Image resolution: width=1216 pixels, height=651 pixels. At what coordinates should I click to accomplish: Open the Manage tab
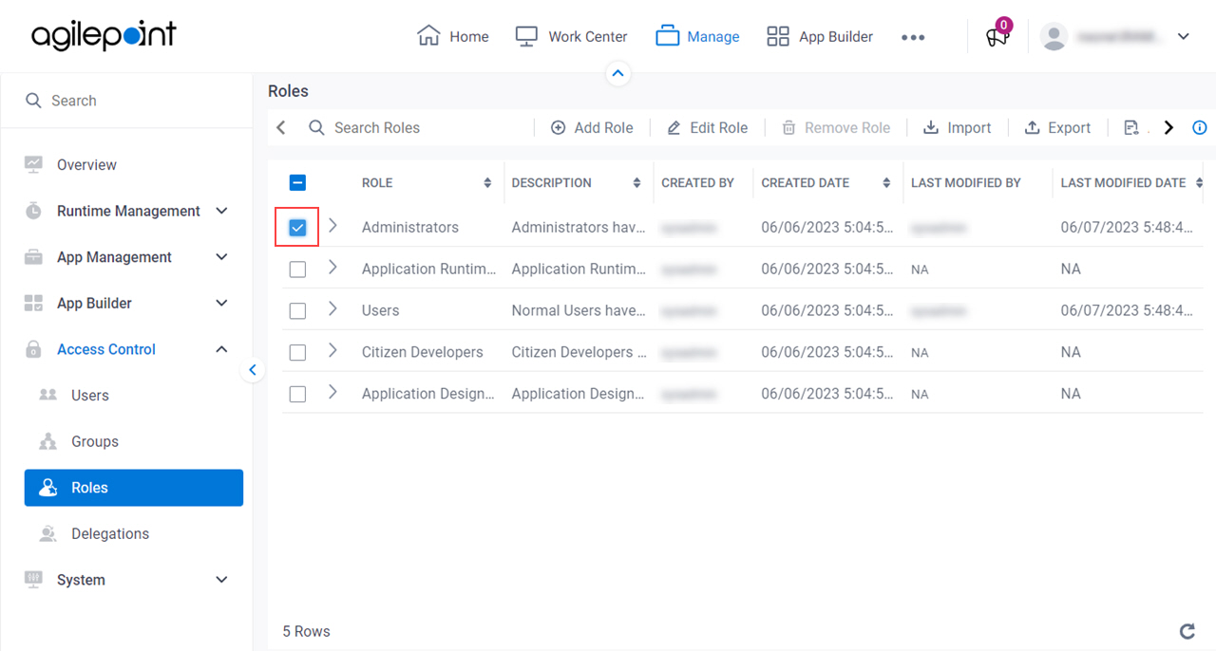pyautogui.click(x=697, y=36)
